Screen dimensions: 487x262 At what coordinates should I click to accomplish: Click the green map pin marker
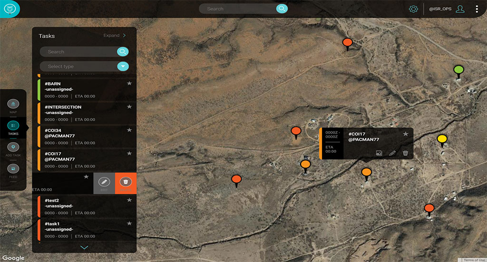click(x=458, y=71)
